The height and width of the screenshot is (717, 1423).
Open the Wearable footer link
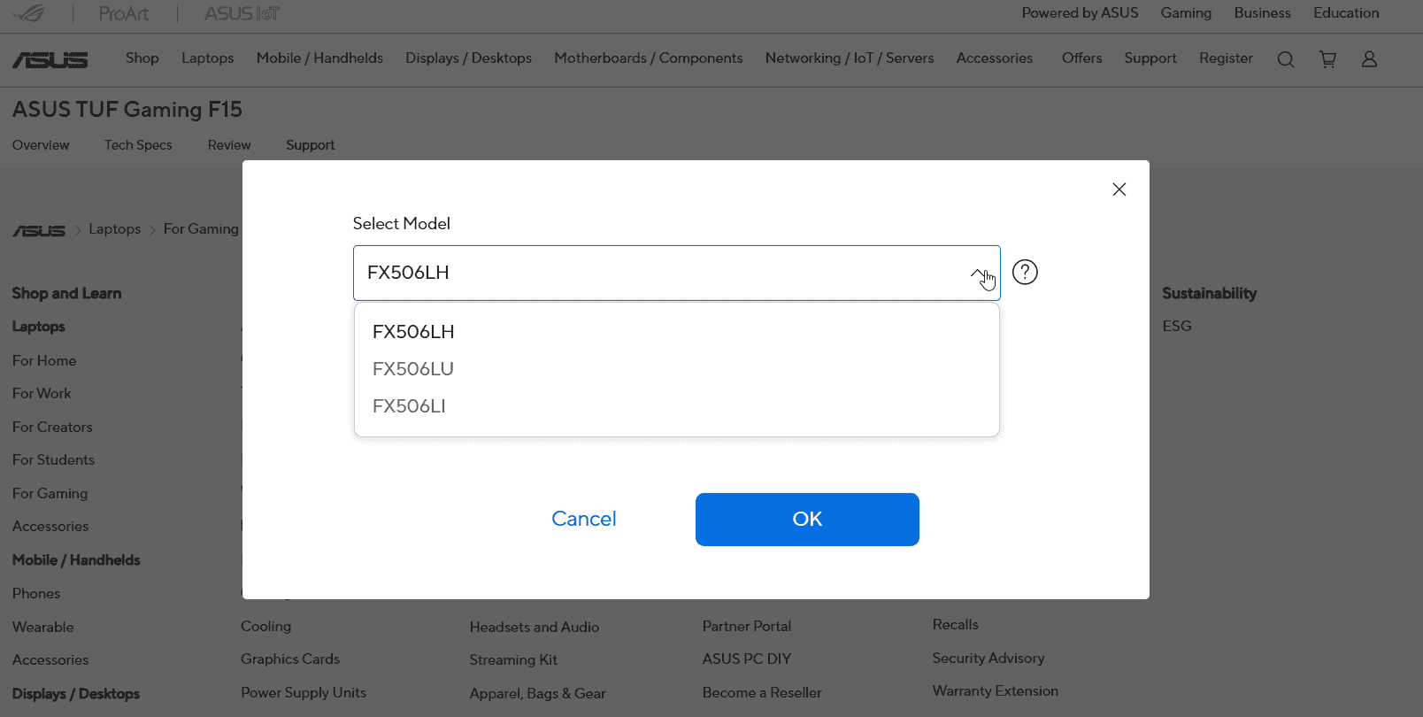click(x=43, y=628)
